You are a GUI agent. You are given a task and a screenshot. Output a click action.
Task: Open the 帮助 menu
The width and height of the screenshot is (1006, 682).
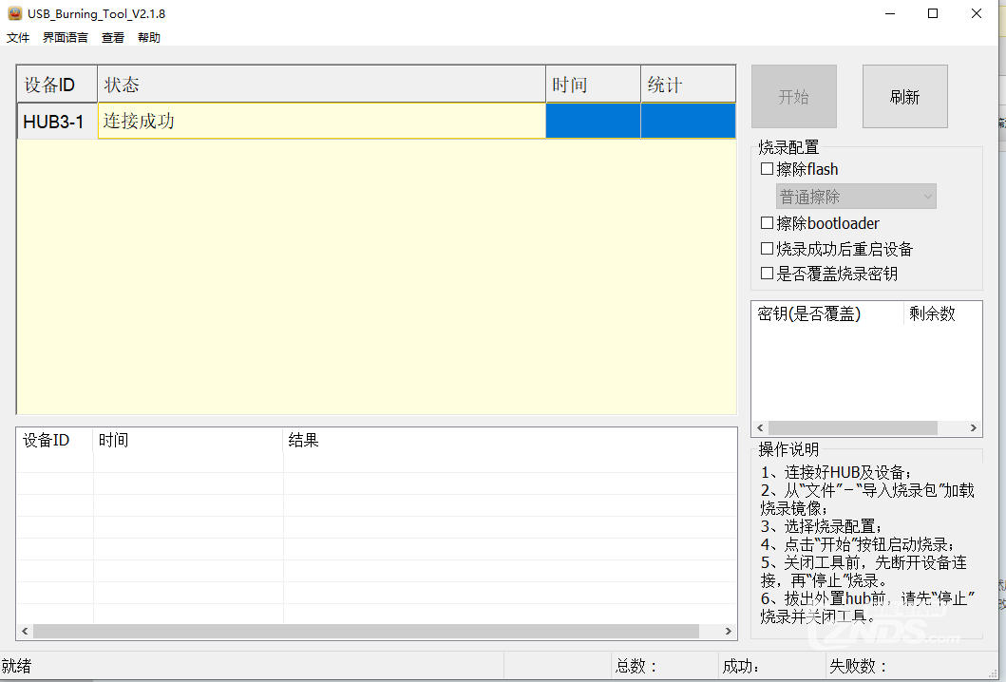tap(148, 37)
